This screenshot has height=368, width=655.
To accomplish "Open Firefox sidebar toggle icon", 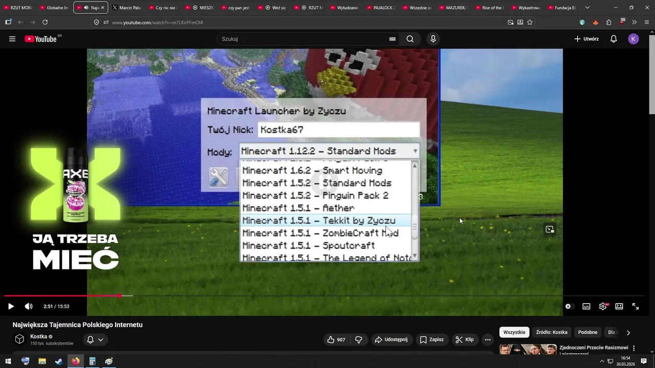I will [x=8, y=22].
